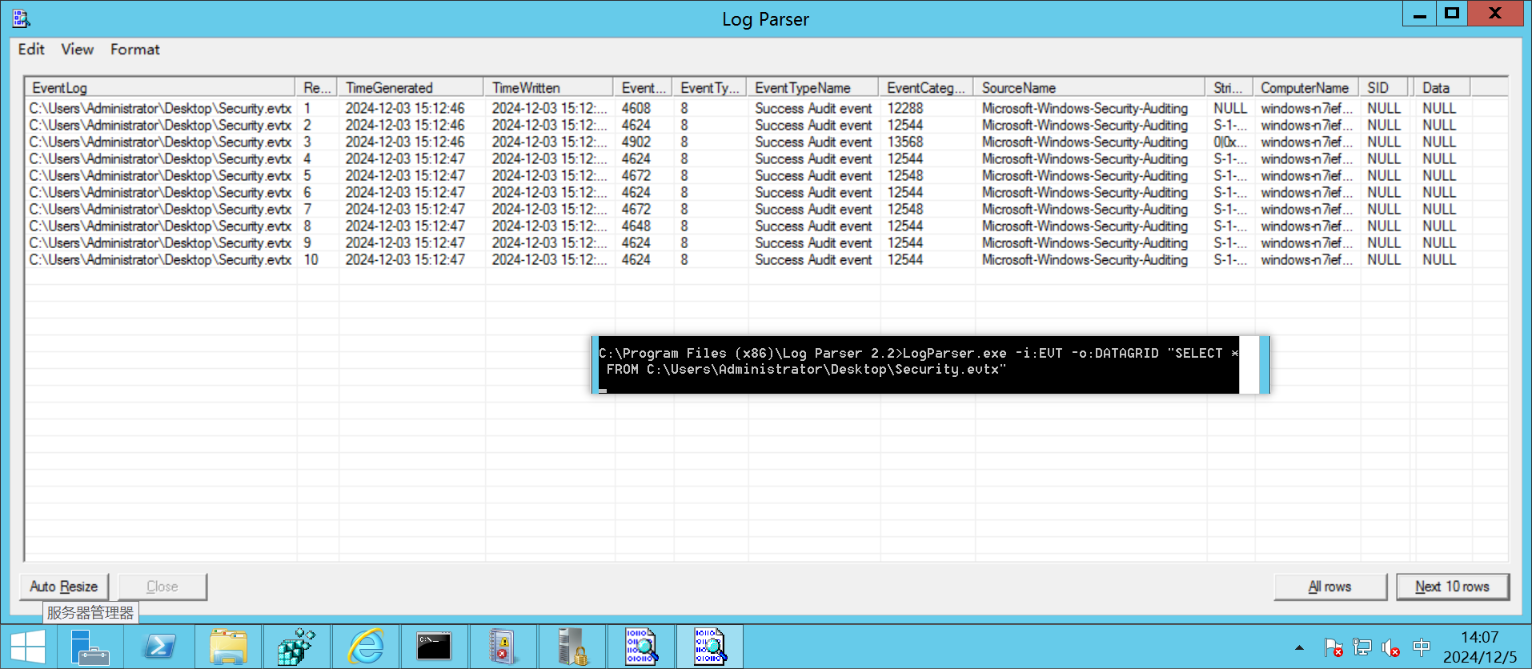The height and width of the screenshot is (669, 1532).
Task: Click the disabled Close button
Action: pyautogui.click(x=162, y=587)
